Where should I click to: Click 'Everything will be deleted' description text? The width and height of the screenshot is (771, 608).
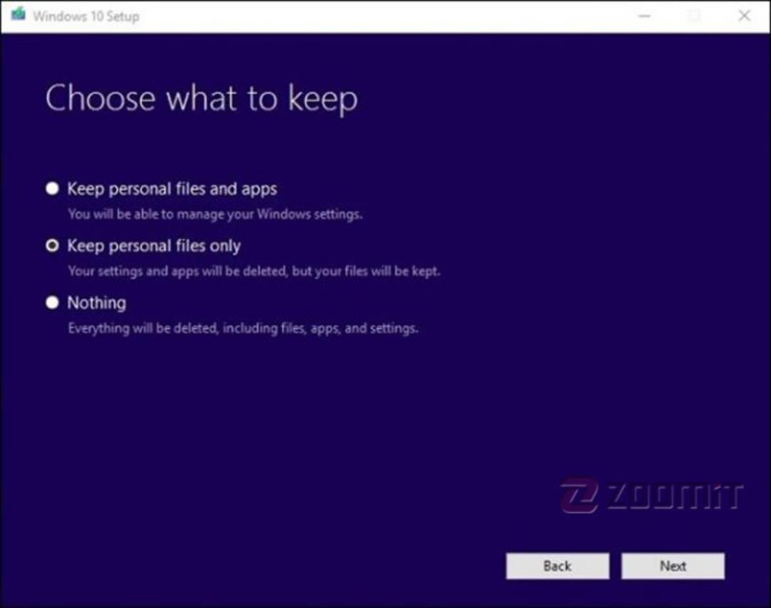pyautogui.click(x=243, y=328)
